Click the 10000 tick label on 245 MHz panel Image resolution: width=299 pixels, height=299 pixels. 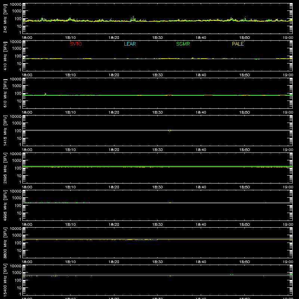coord(16,4)
